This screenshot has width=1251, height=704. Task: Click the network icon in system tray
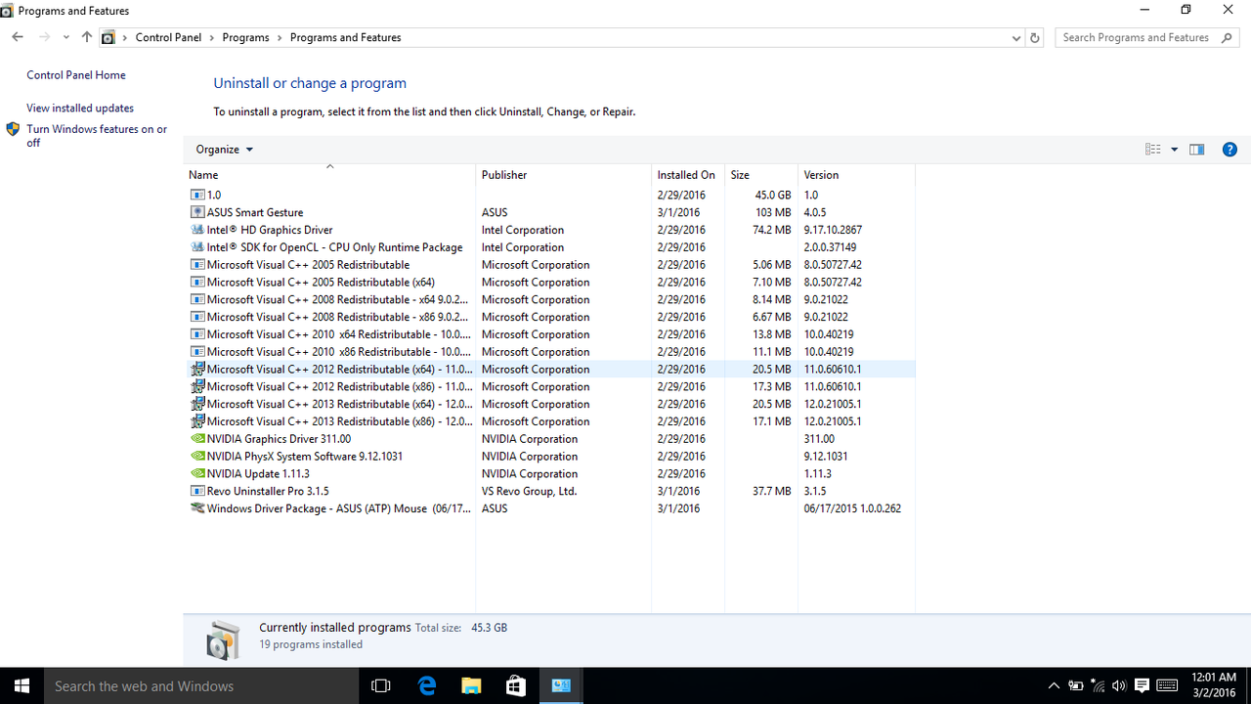pos(1098,685)
